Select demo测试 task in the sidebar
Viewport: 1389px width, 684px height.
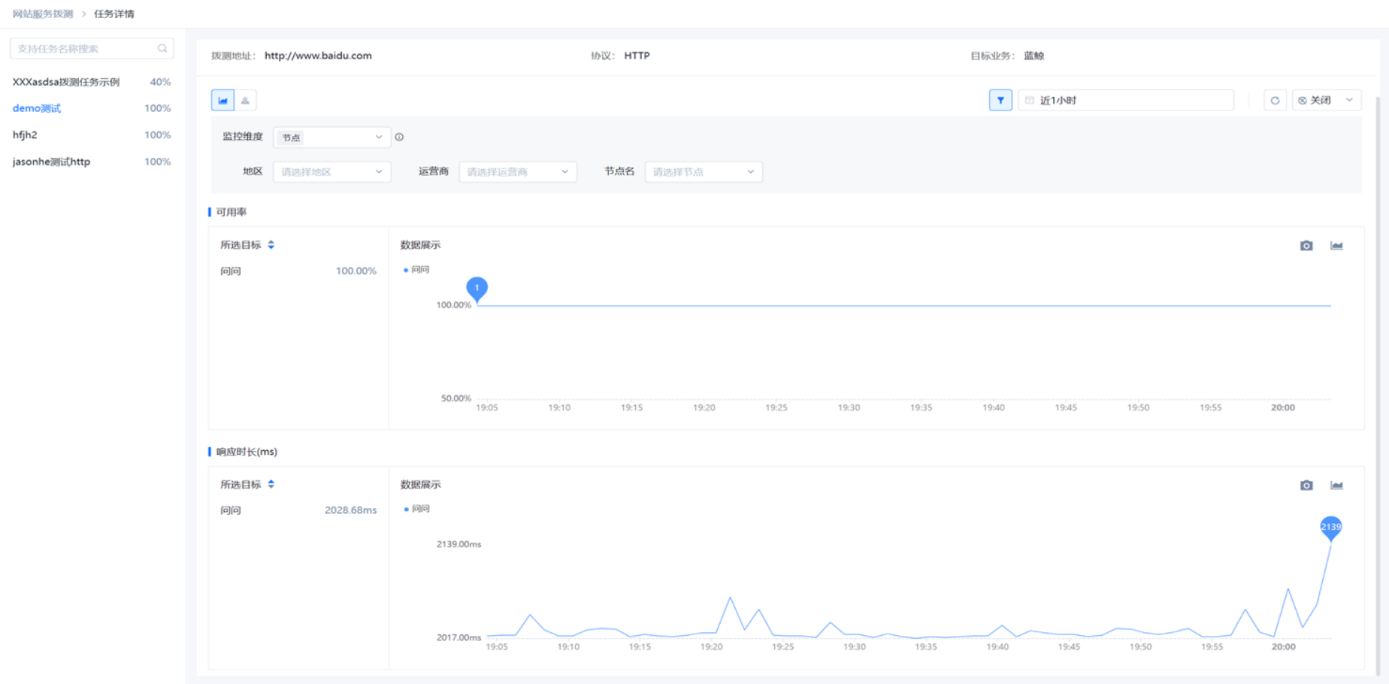[37, 108]
